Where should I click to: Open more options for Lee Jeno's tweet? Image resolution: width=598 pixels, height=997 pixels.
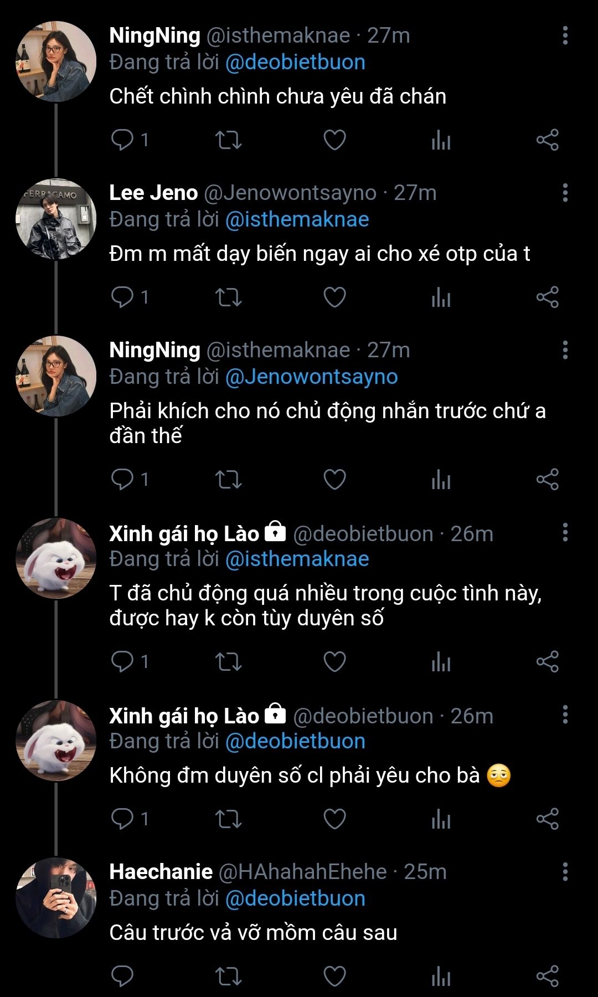click(565, 193)
